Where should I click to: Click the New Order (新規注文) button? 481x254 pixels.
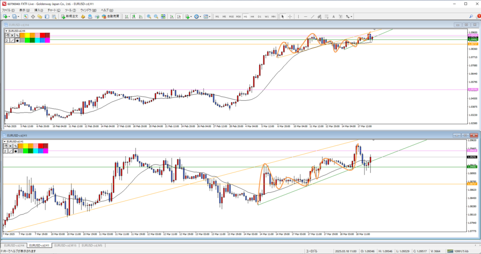[x=71, y=16]
